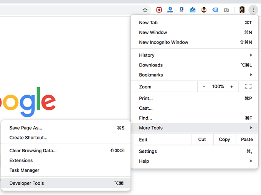Expand the Help submenu

195,161
